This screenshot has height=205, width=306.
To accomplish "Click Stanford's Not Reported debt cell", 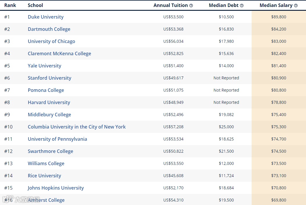I will point(226,78).
